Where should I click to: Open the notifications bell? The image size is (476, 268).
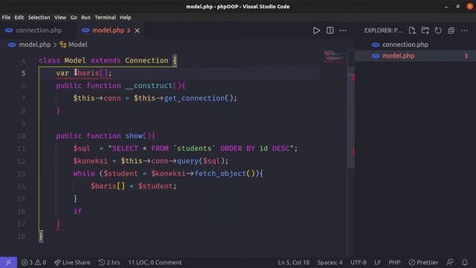click(465, 262)
